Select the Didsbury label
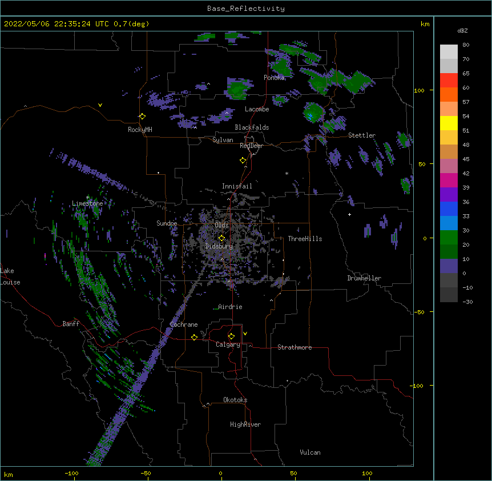The height and width of the screenshot is (481, 492). tap(219, 246)
